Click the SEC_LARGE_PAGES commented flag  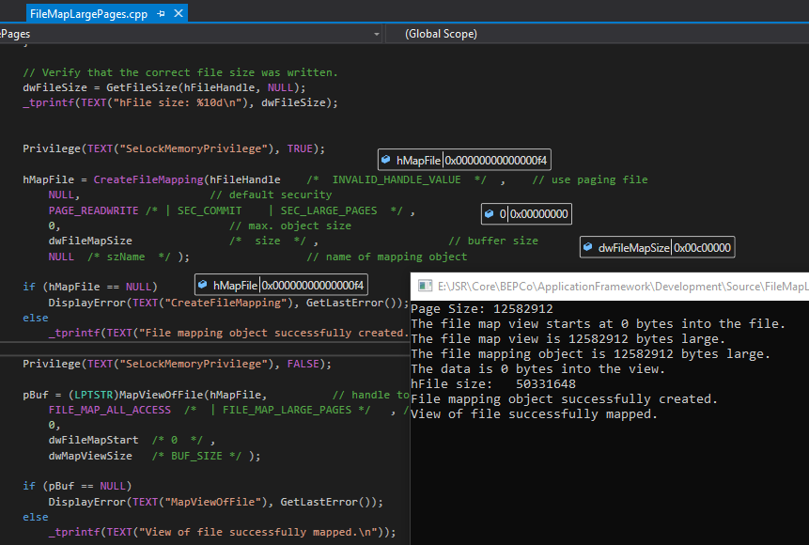coord(329,210)
